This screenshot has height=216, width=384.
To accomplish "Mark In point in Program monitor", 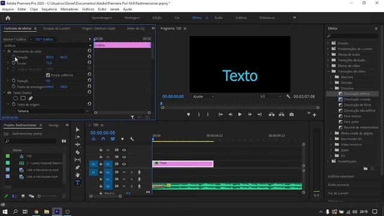I will pyautogui.click(x=199, y=115).
